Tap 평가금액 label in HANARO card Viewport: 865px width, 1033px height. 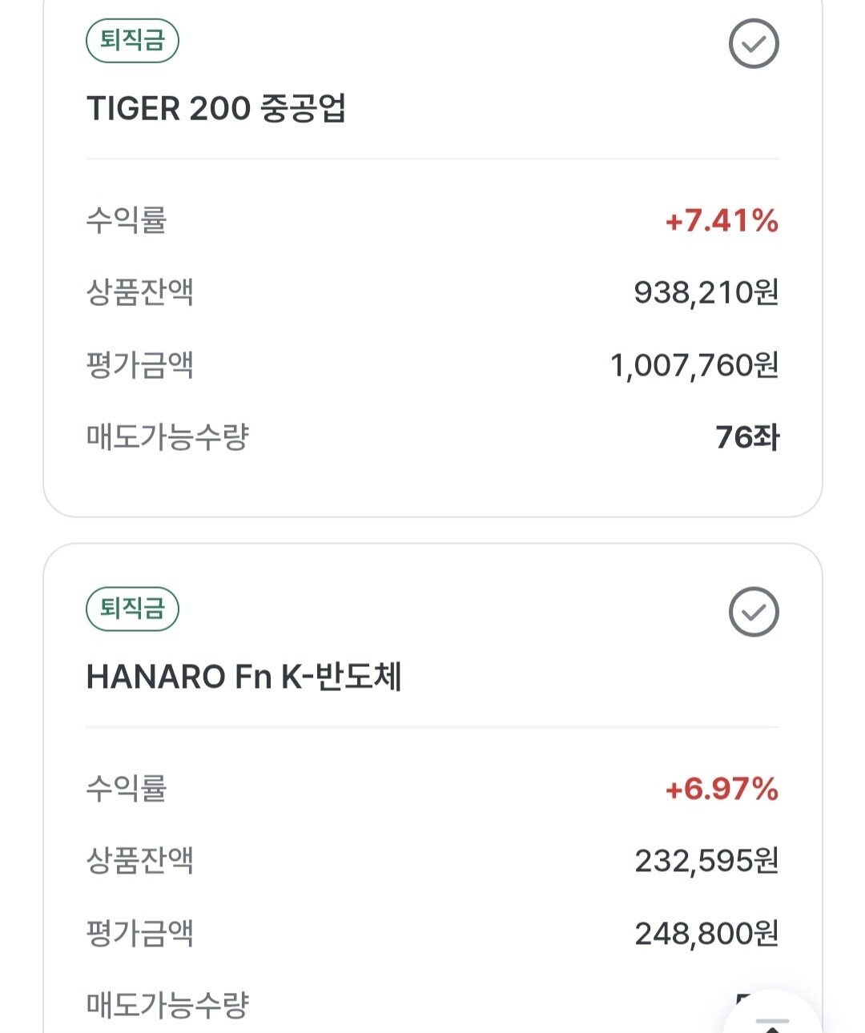[x=140, y=933]
